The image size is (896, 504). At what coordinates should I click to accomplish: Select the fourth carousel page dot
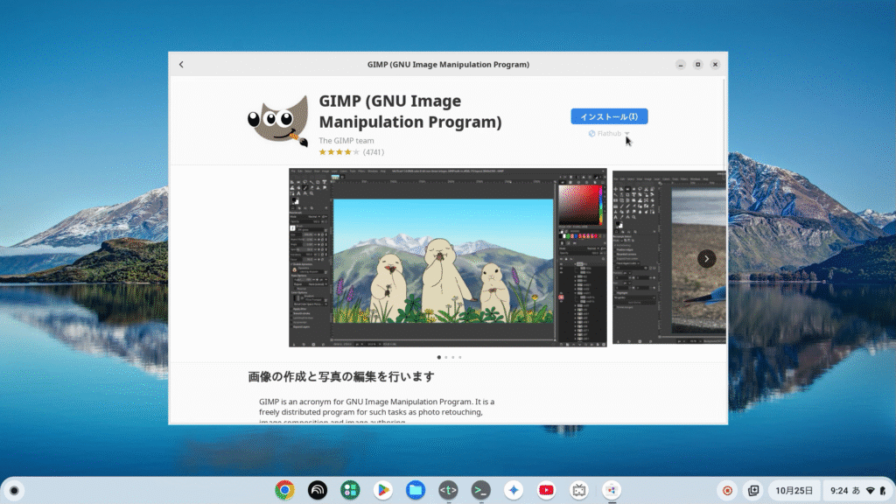(460, 357)
